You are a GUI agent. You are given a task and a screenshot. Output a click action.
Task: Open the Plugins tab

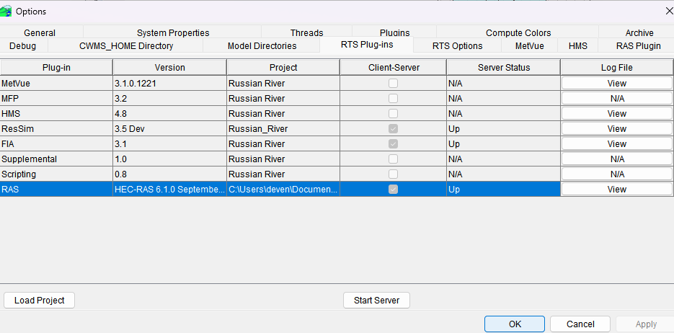394,32
